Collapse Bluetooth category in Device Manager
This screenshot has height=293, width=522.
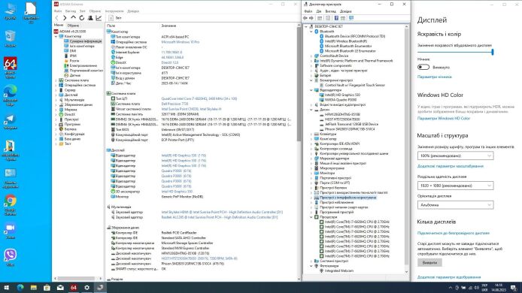pos(311,32)
